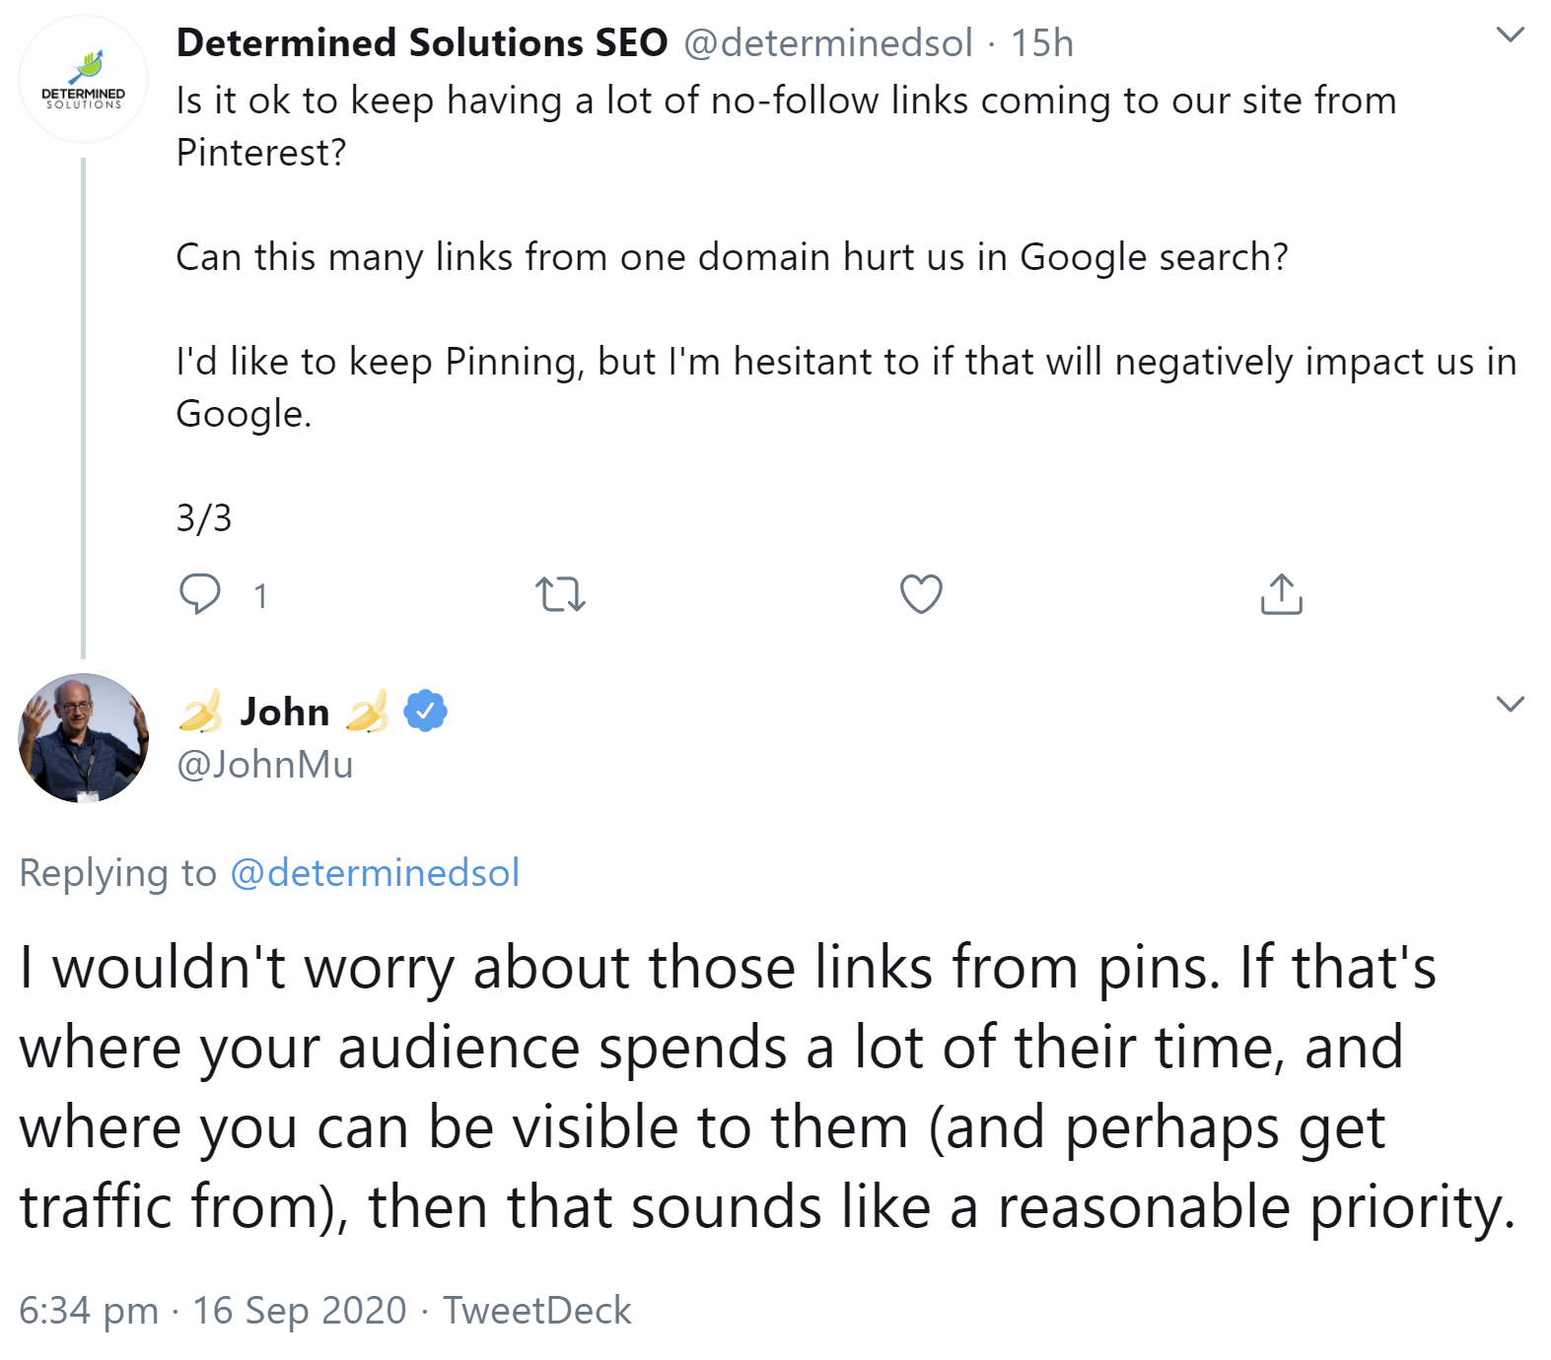Open the share icon on the tweet
This screenshot has width=1551, height=1360.
[1280, 592]
